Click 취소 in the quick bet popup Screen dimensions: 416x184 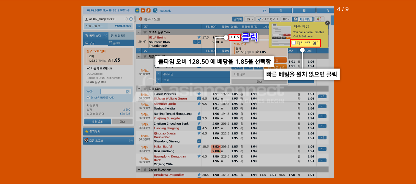point(259,81)
